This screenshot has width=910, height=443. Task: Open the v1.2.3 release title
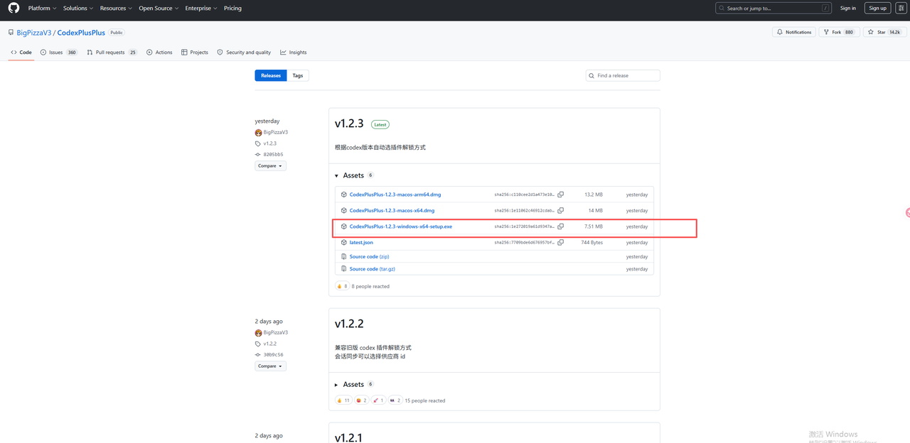click(x=349, y=124)
